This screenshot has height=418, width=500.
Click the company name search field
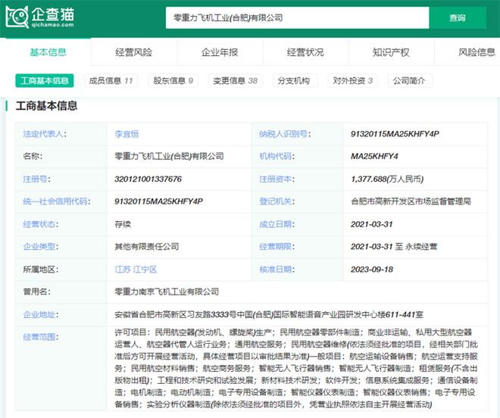(297, 18)
